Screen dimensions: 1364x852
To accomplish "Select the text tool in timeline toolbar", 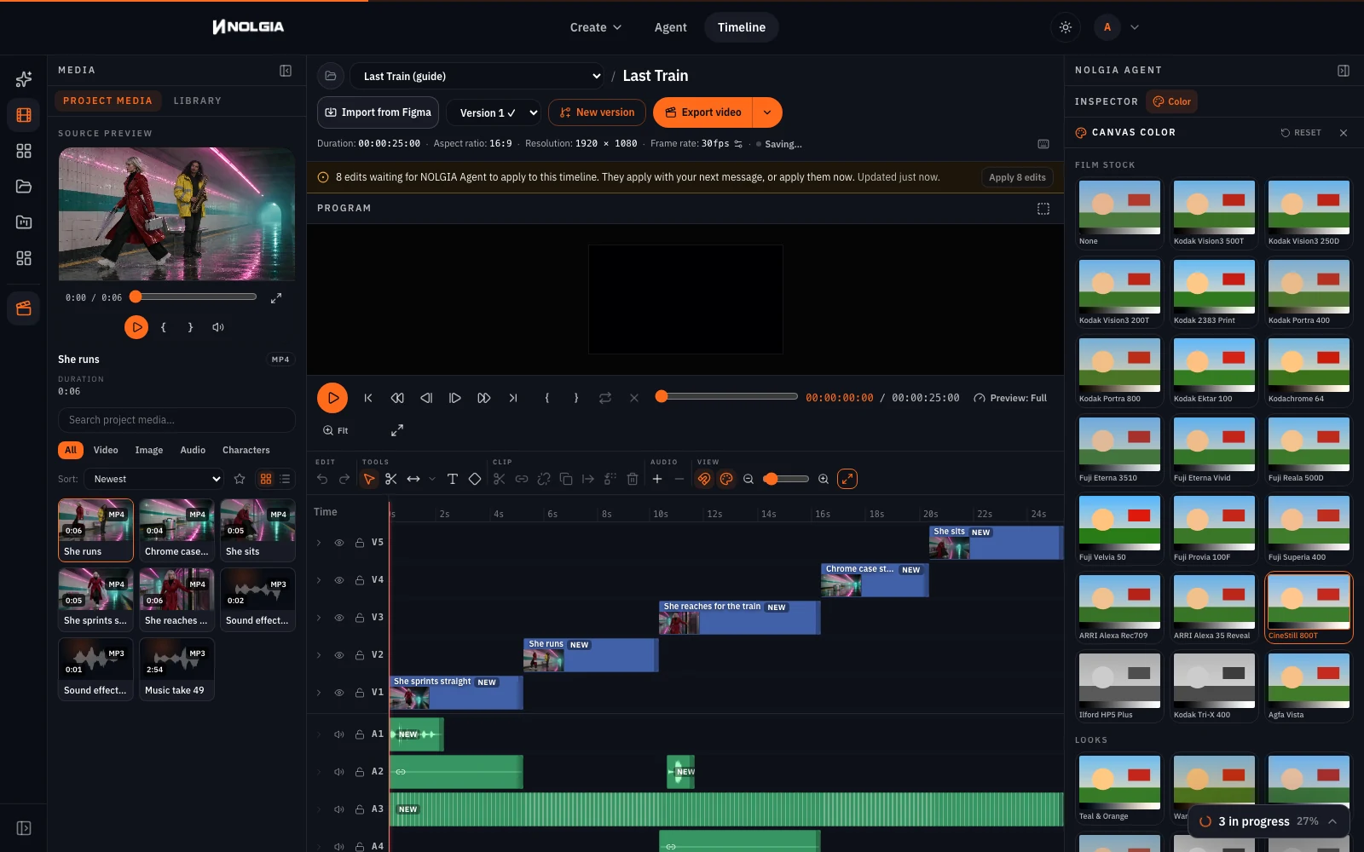I will click(453, 479).
